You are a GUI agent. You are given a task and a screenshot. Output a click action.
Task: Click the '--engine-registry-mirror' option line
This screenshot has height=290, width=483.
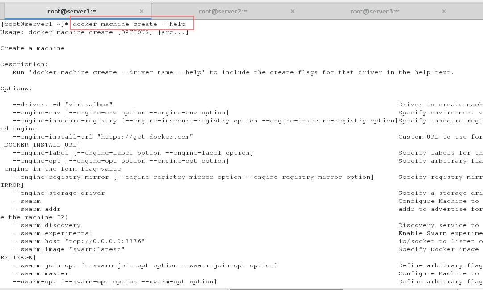point(193,177)
